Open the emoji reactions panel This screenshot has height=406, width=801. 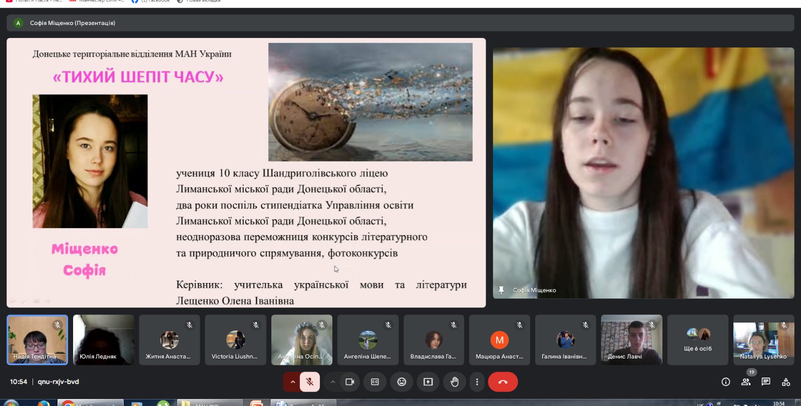coord(402,382)
